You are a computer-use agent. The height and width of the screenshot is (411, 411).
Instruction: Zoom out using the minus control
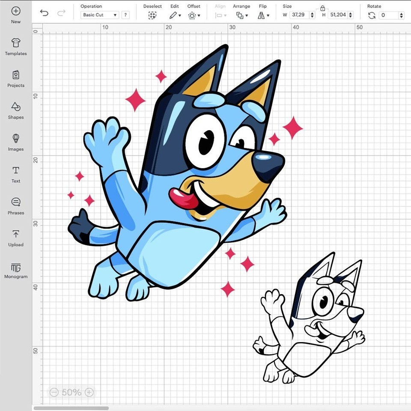[54, 392]
